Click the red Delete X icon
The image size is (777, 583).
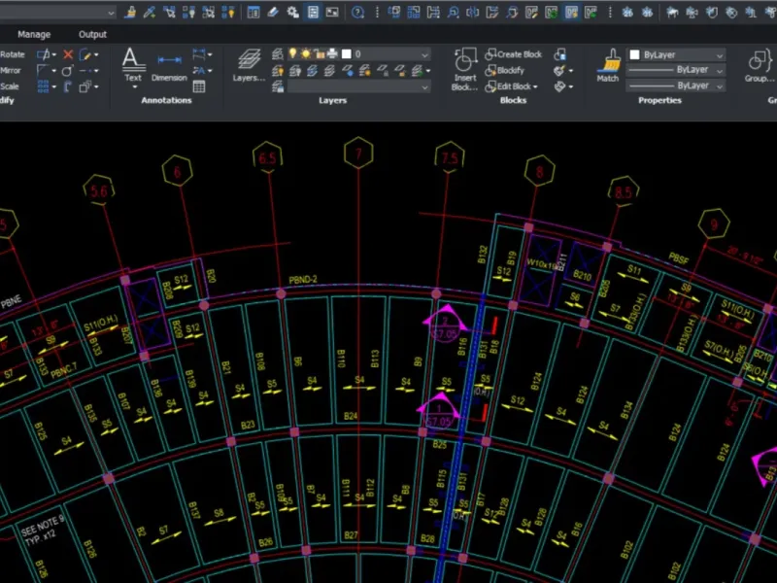[x=68, y=55]
